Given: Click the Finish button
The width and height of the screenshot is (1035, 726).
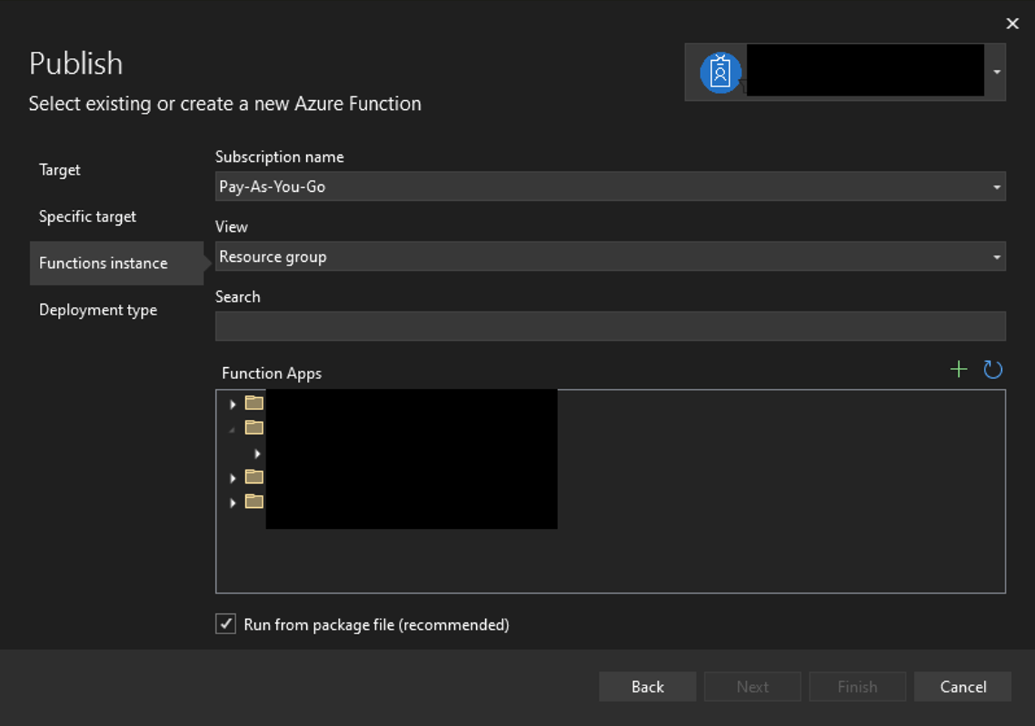Looking at the screenshot, I should [857, 686].
